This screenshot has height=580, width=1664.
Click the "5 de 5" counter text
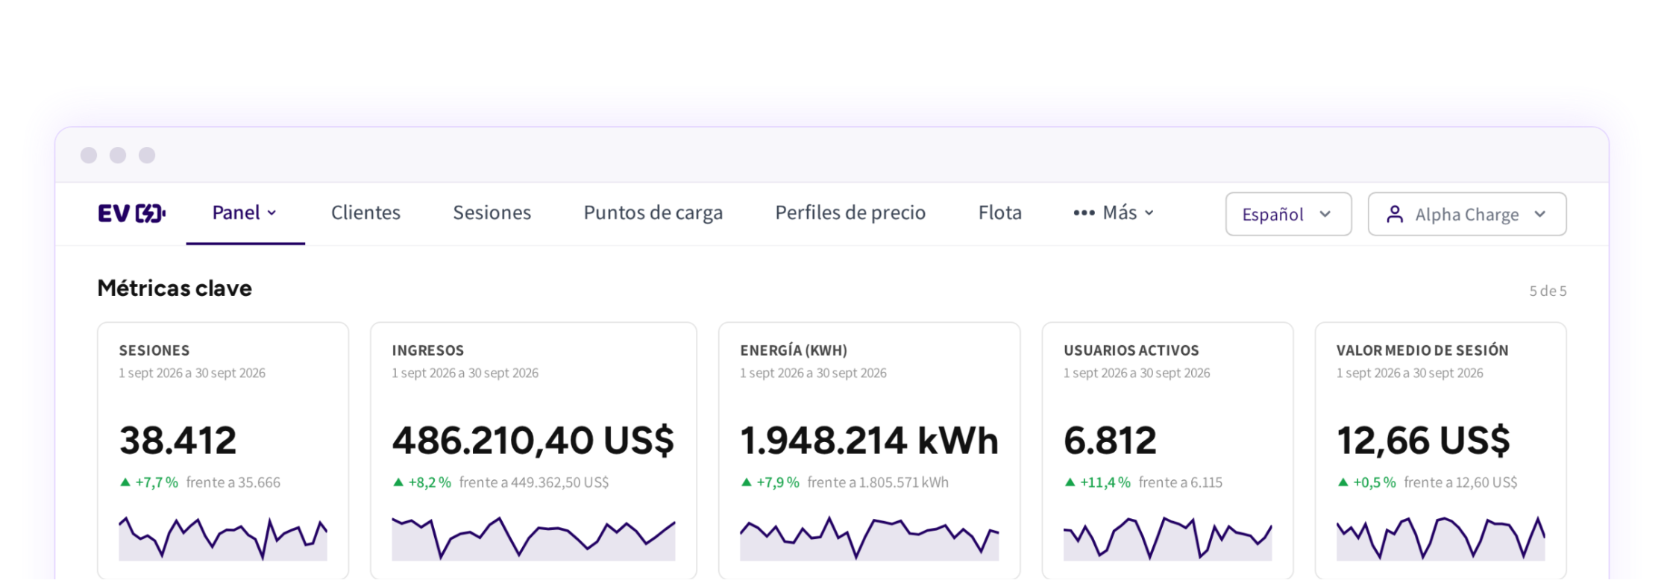coord(1548,291)
